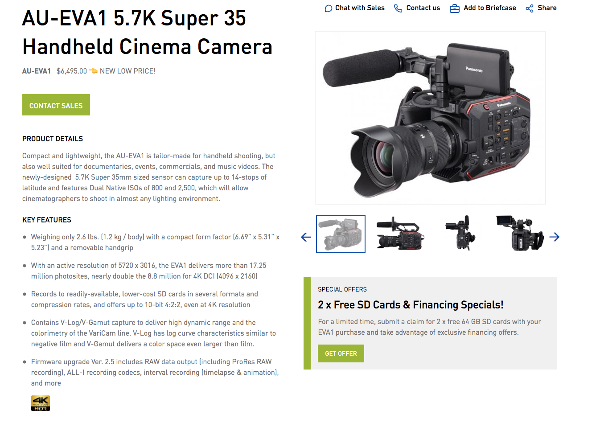The height and width of the screenshot is (423, 604).
Task: Click the Free SD Cards & Financing Specials heading
Action: [411, 305]
